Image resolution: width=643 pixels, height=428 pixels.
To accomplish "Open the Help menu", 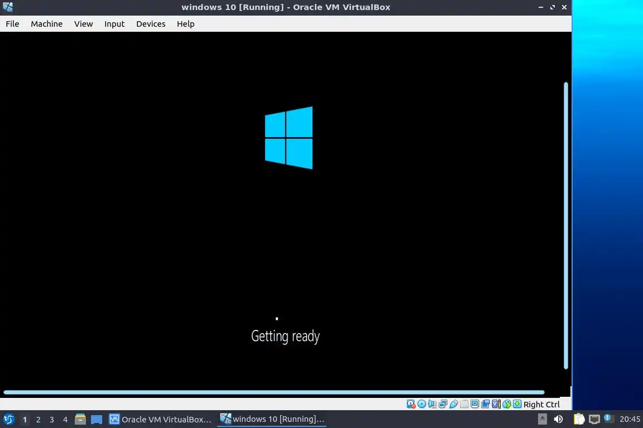I will point(186,24).
